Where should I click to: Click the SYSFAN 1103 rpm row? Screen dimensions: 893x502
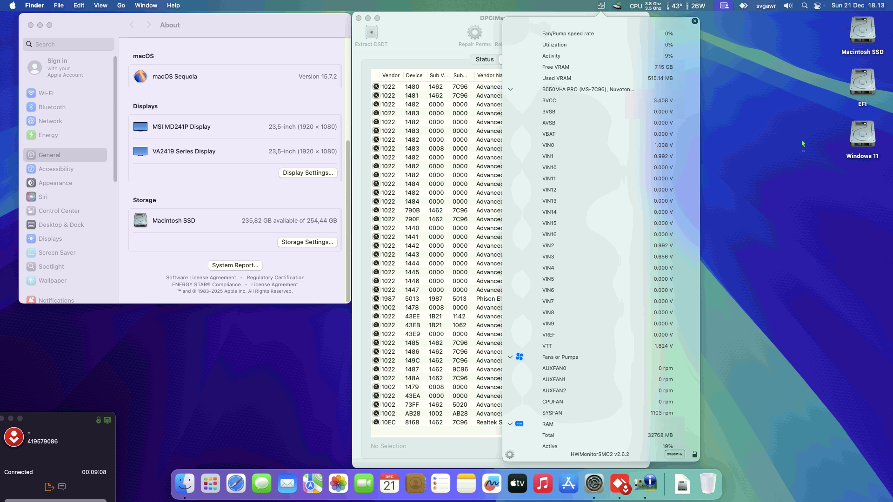[601, 413]
